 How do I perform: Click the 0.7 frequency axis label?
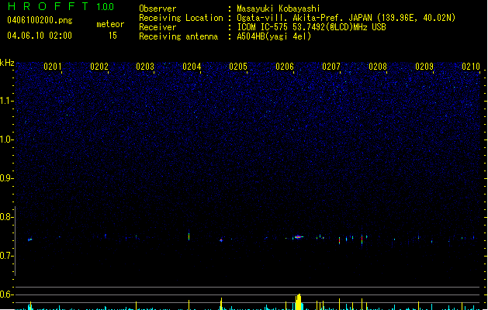point(7,256)
